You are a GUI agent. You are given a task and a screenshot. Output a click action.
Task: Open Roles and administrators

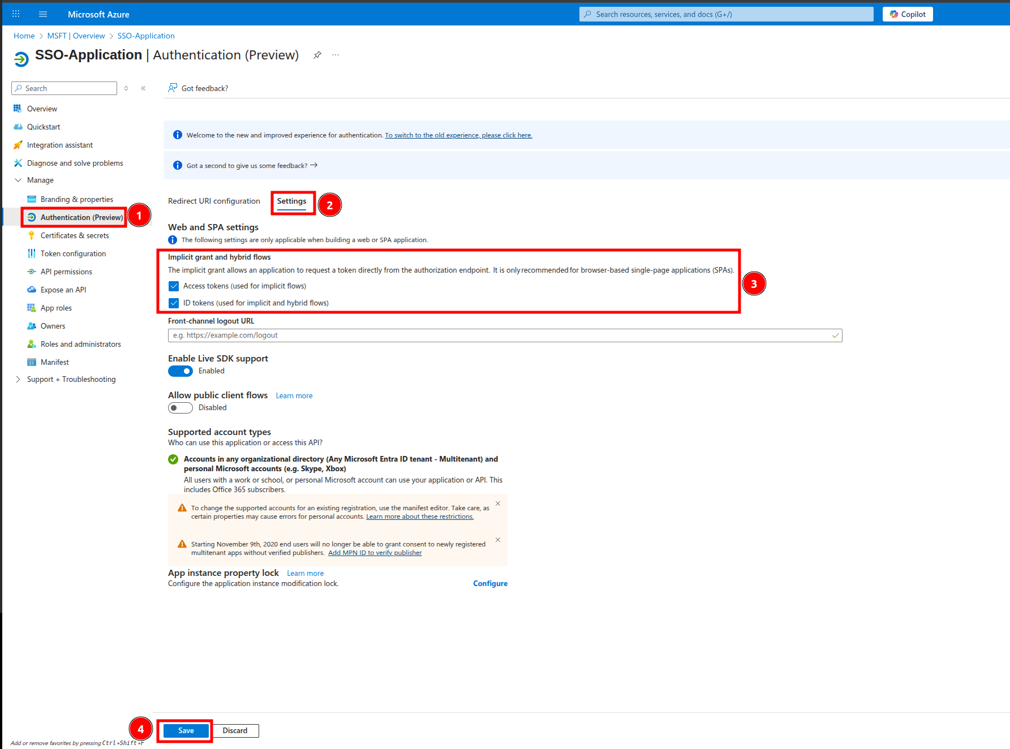pyautogui.click(x=81, y=344)
